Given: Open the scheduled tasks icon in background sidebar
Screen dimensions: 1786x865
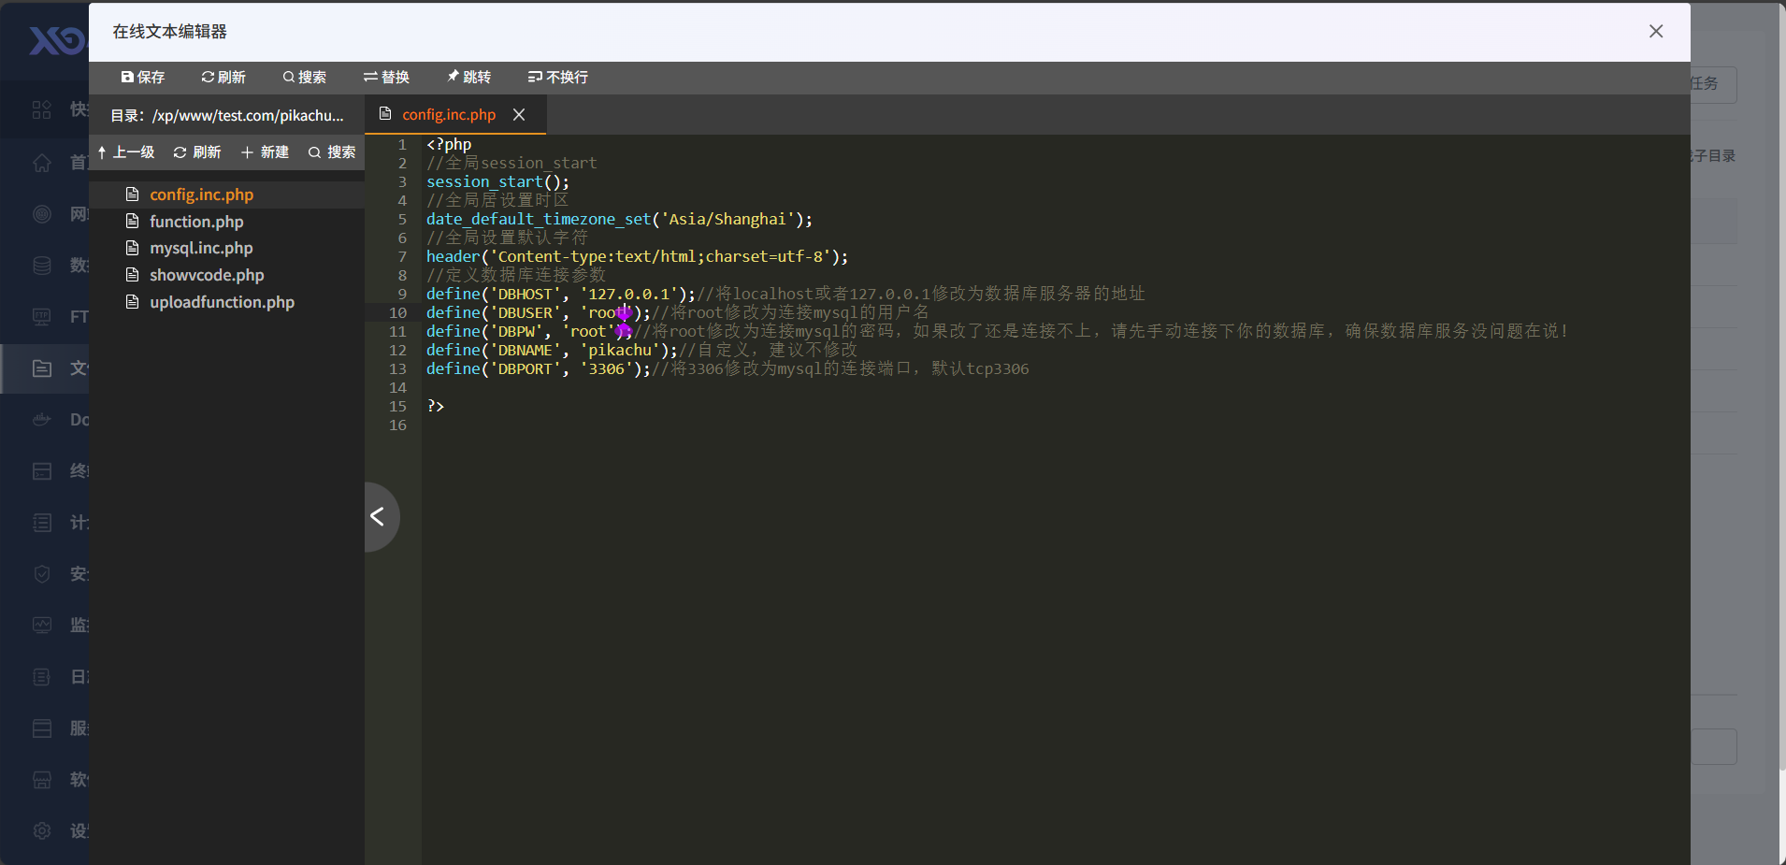Looking at the screenshot, I should point(42,523).
